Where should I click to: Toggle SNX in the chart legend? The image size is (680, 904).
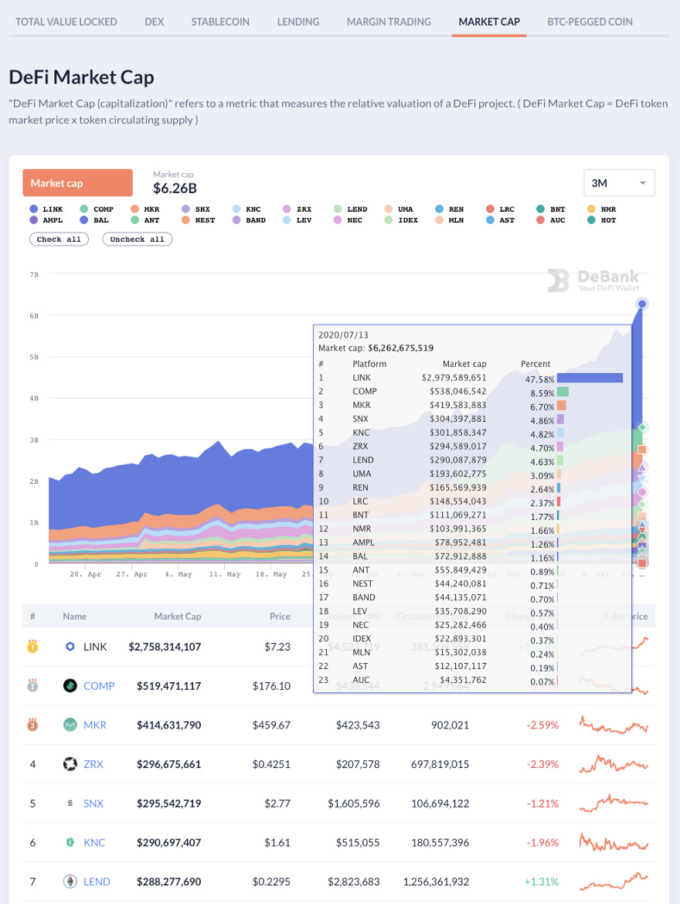[196, 209]
